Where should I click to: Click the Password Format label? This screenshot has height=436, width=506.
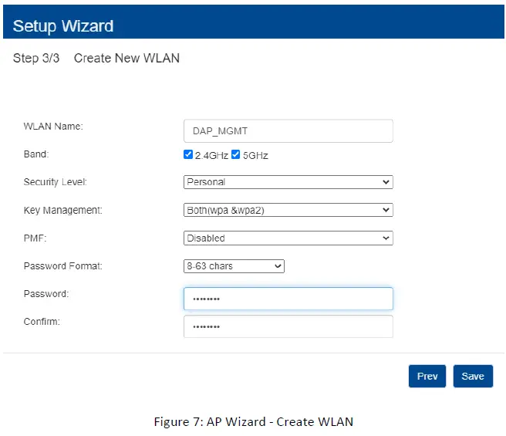tap(63, 266)
